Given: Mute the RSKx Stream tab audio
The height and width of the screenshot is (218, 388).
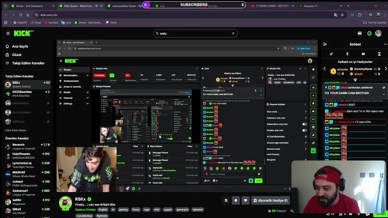Looking at the screenshot, I should (96, 6).
